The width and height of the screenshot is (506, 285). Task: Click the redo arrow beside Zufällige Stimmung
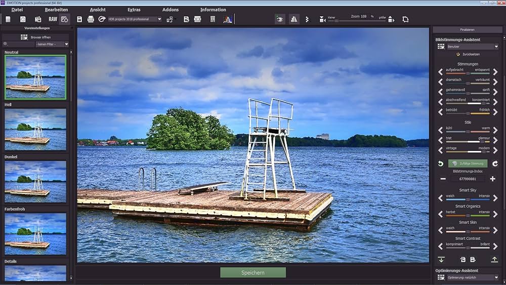[495, 164]
